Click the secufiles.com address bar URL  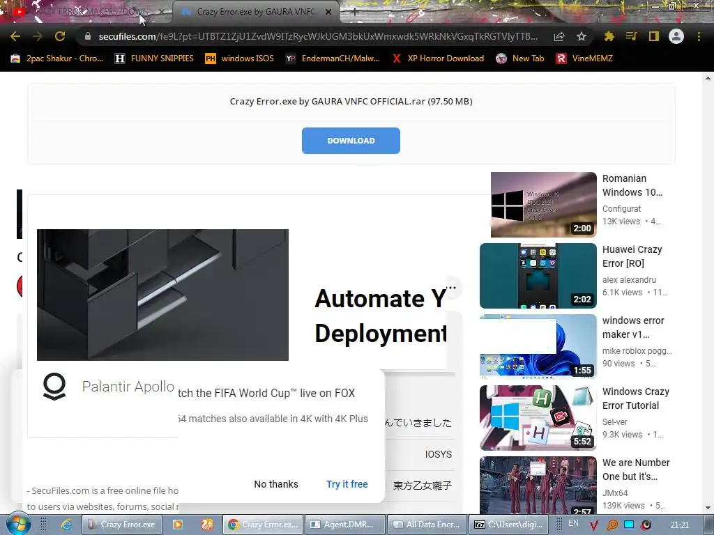pos(318,36)
